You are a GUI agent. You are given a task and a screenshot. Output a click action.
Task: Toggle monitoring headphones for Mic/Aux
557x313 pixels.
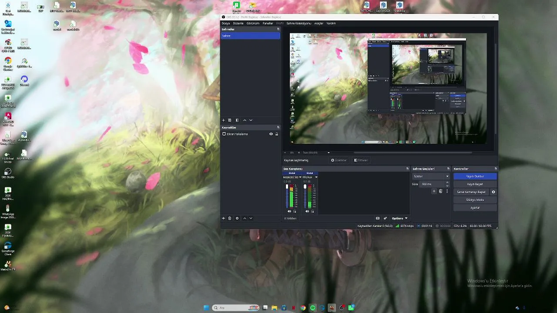click(x=312, y=211)
